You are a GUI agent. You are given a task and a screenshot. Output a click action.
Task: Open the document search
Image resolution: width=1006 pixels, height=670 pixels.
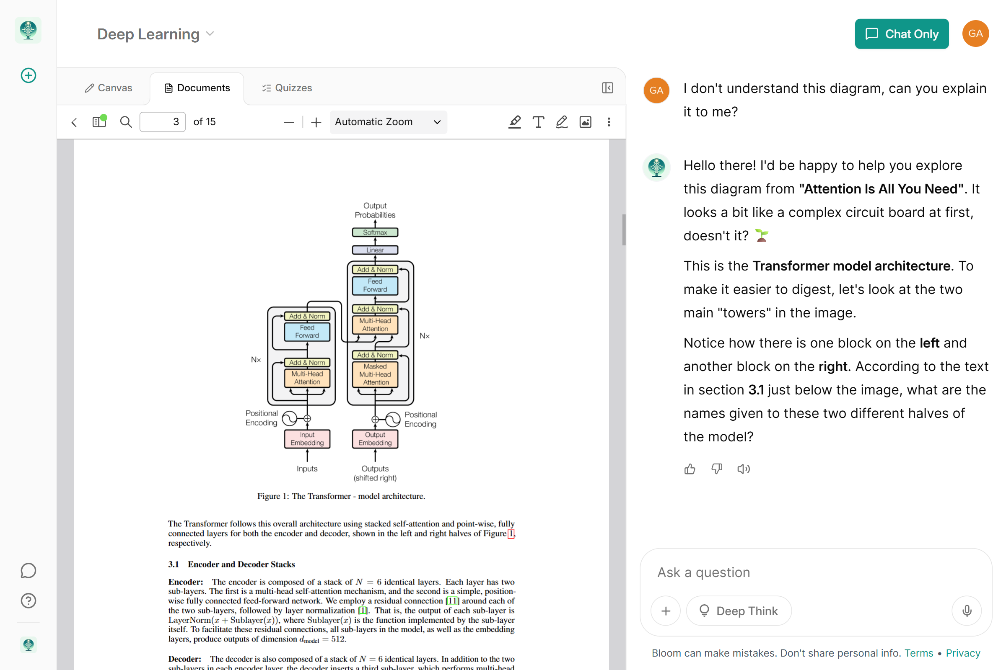tap(126, 122)
